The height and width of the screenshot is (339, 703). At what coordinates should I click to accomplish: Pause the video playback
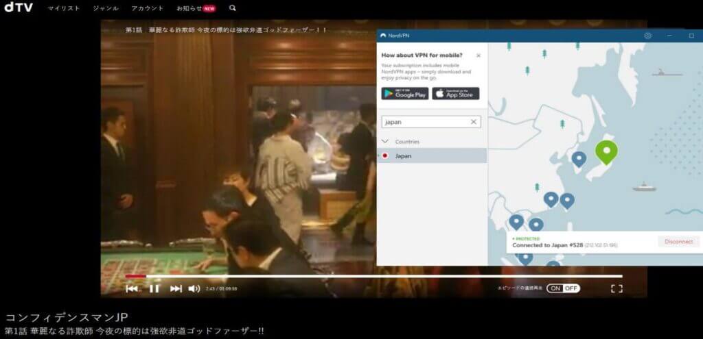(154, 289)
